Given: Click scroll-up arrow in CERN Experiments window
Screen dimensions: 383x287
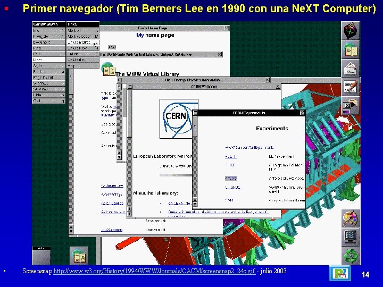Looking at the screenshot, I should pos(195,200).
